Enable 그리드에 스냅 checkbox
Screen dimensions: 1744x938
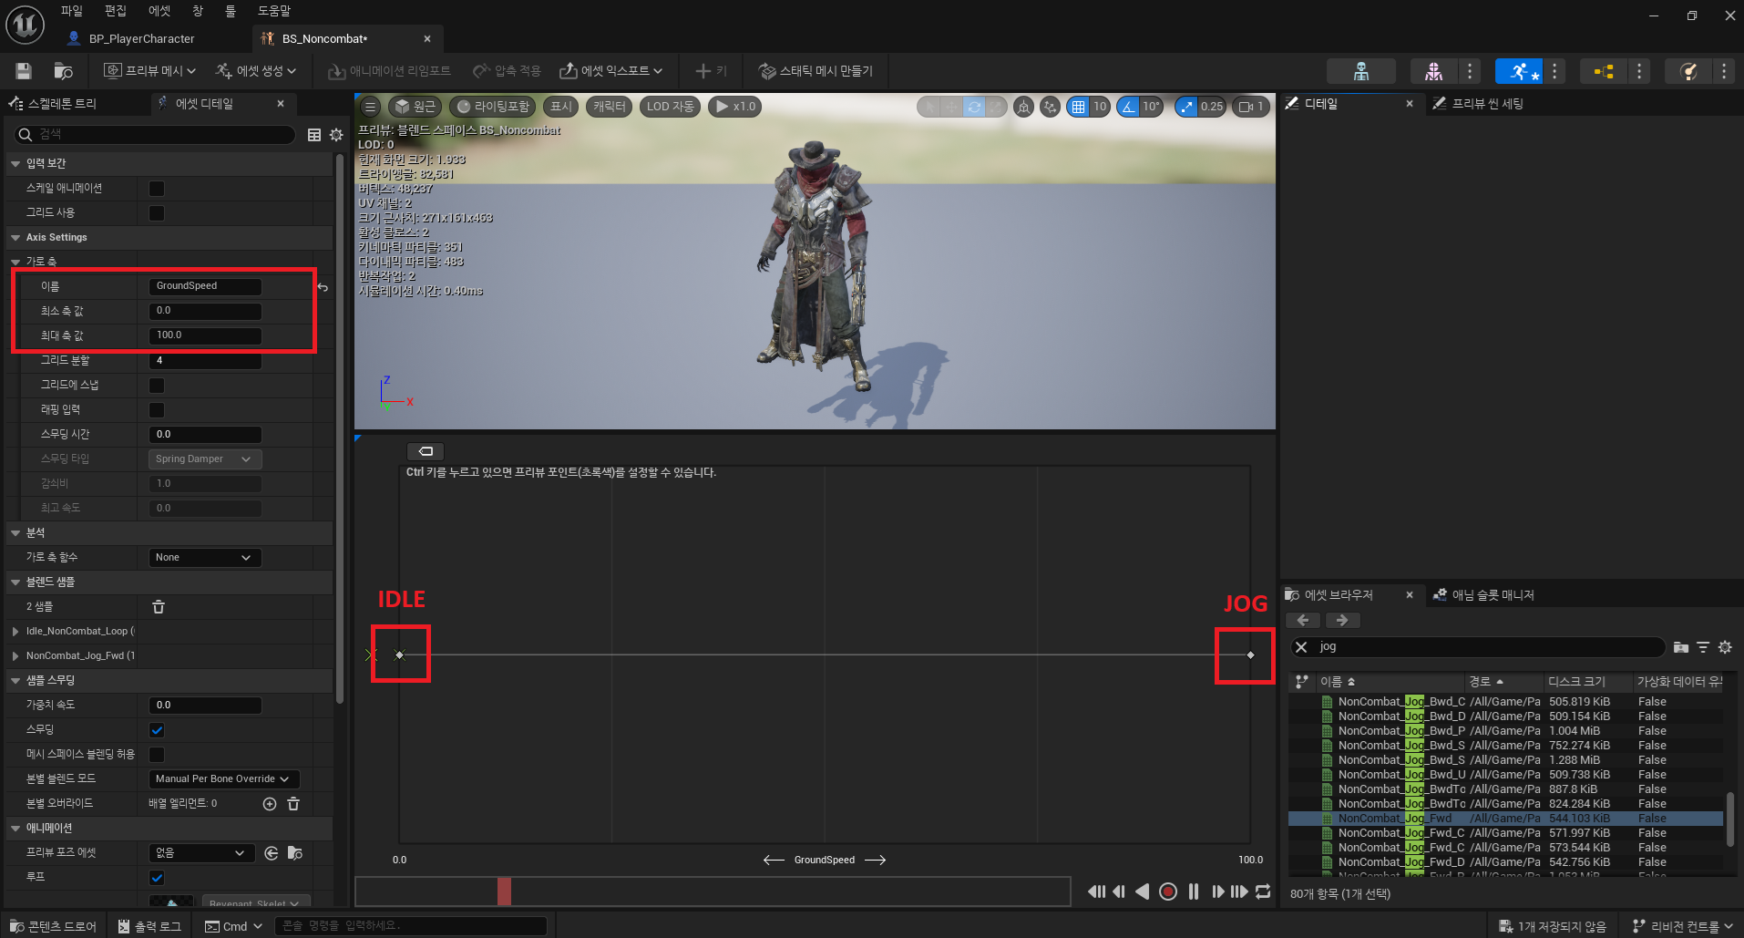point(157,386)
